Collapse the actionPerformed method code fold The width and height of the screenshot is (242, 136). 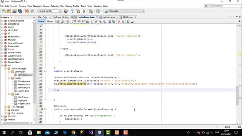[45, 109]
